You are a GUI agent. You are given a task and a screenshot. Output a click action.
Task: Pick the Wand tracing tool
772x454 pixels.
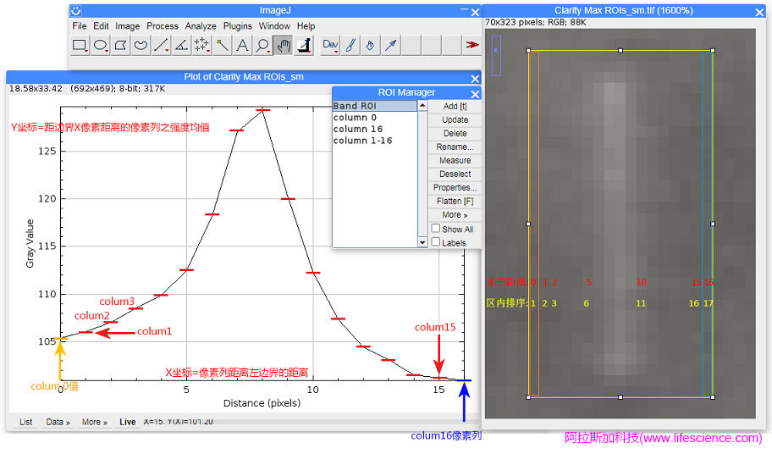pos(222,46)
